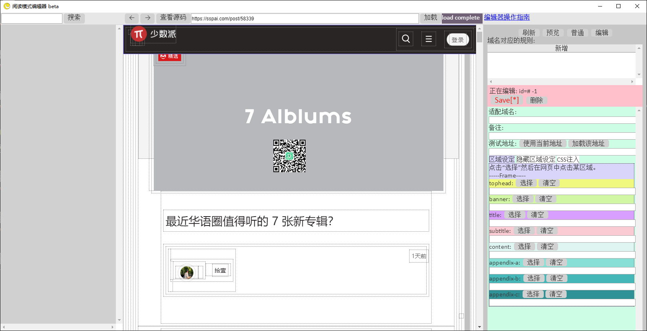Screen dimensions: 647x331
Task: Focus the URL address input field
Action: click(x=305, y=18)
